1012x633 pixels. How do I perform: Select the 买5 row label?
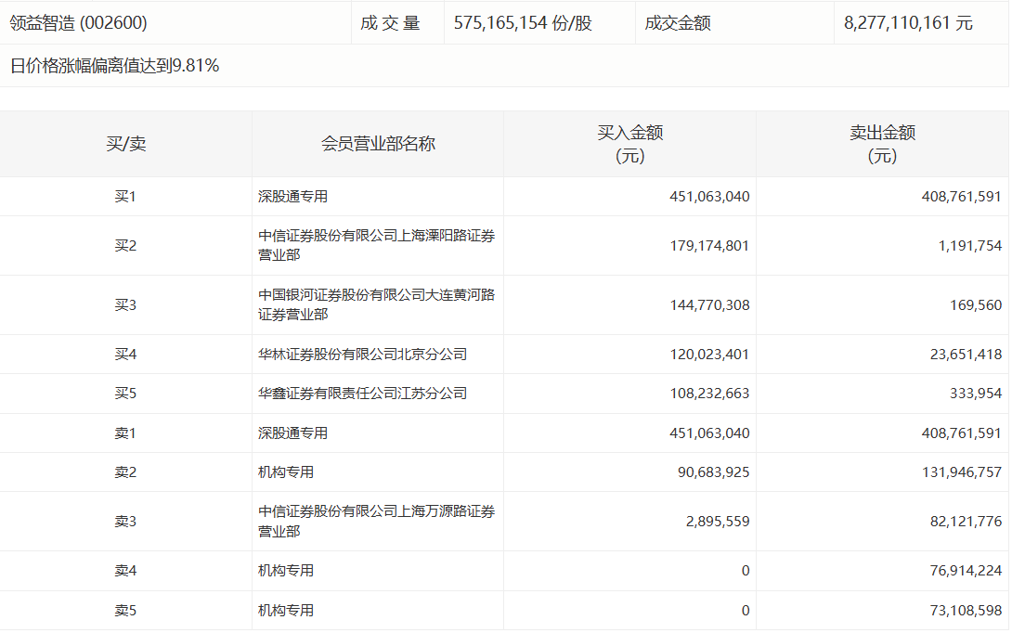tap(126, 394)
